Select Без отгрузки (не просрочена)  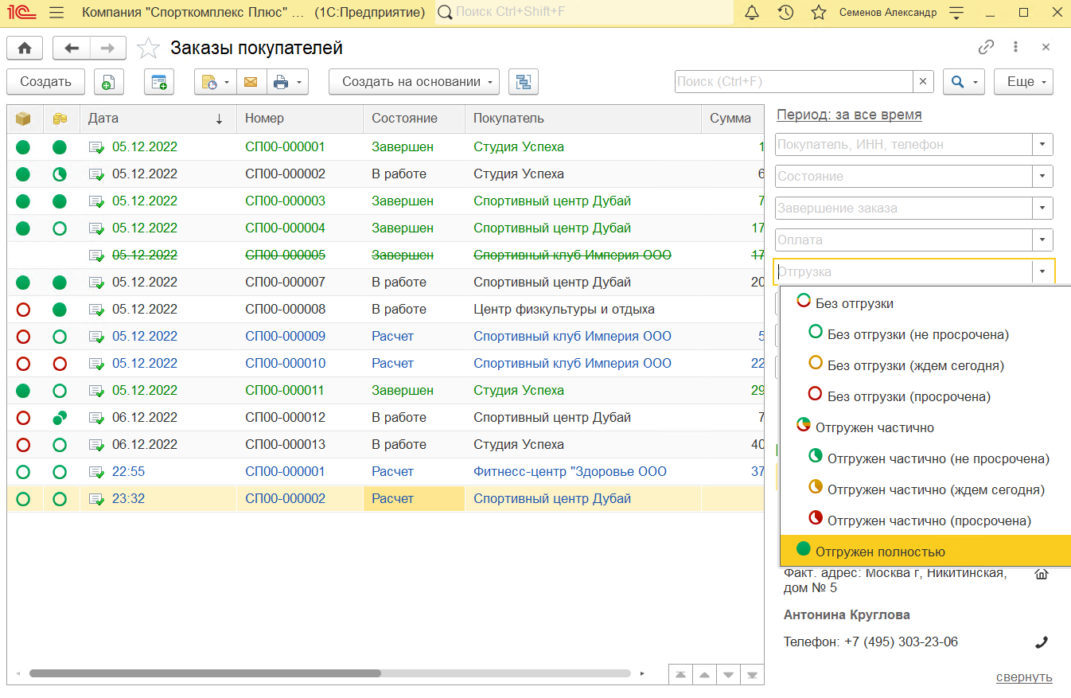click(x=925, y=335)
